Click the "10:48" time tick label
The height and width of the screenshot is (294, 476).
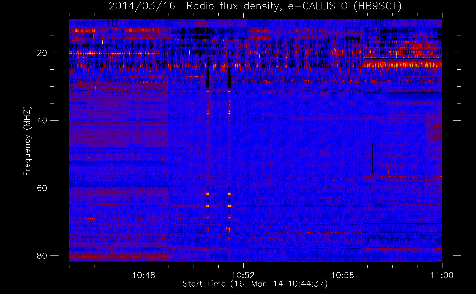click(x=144, y=275)
